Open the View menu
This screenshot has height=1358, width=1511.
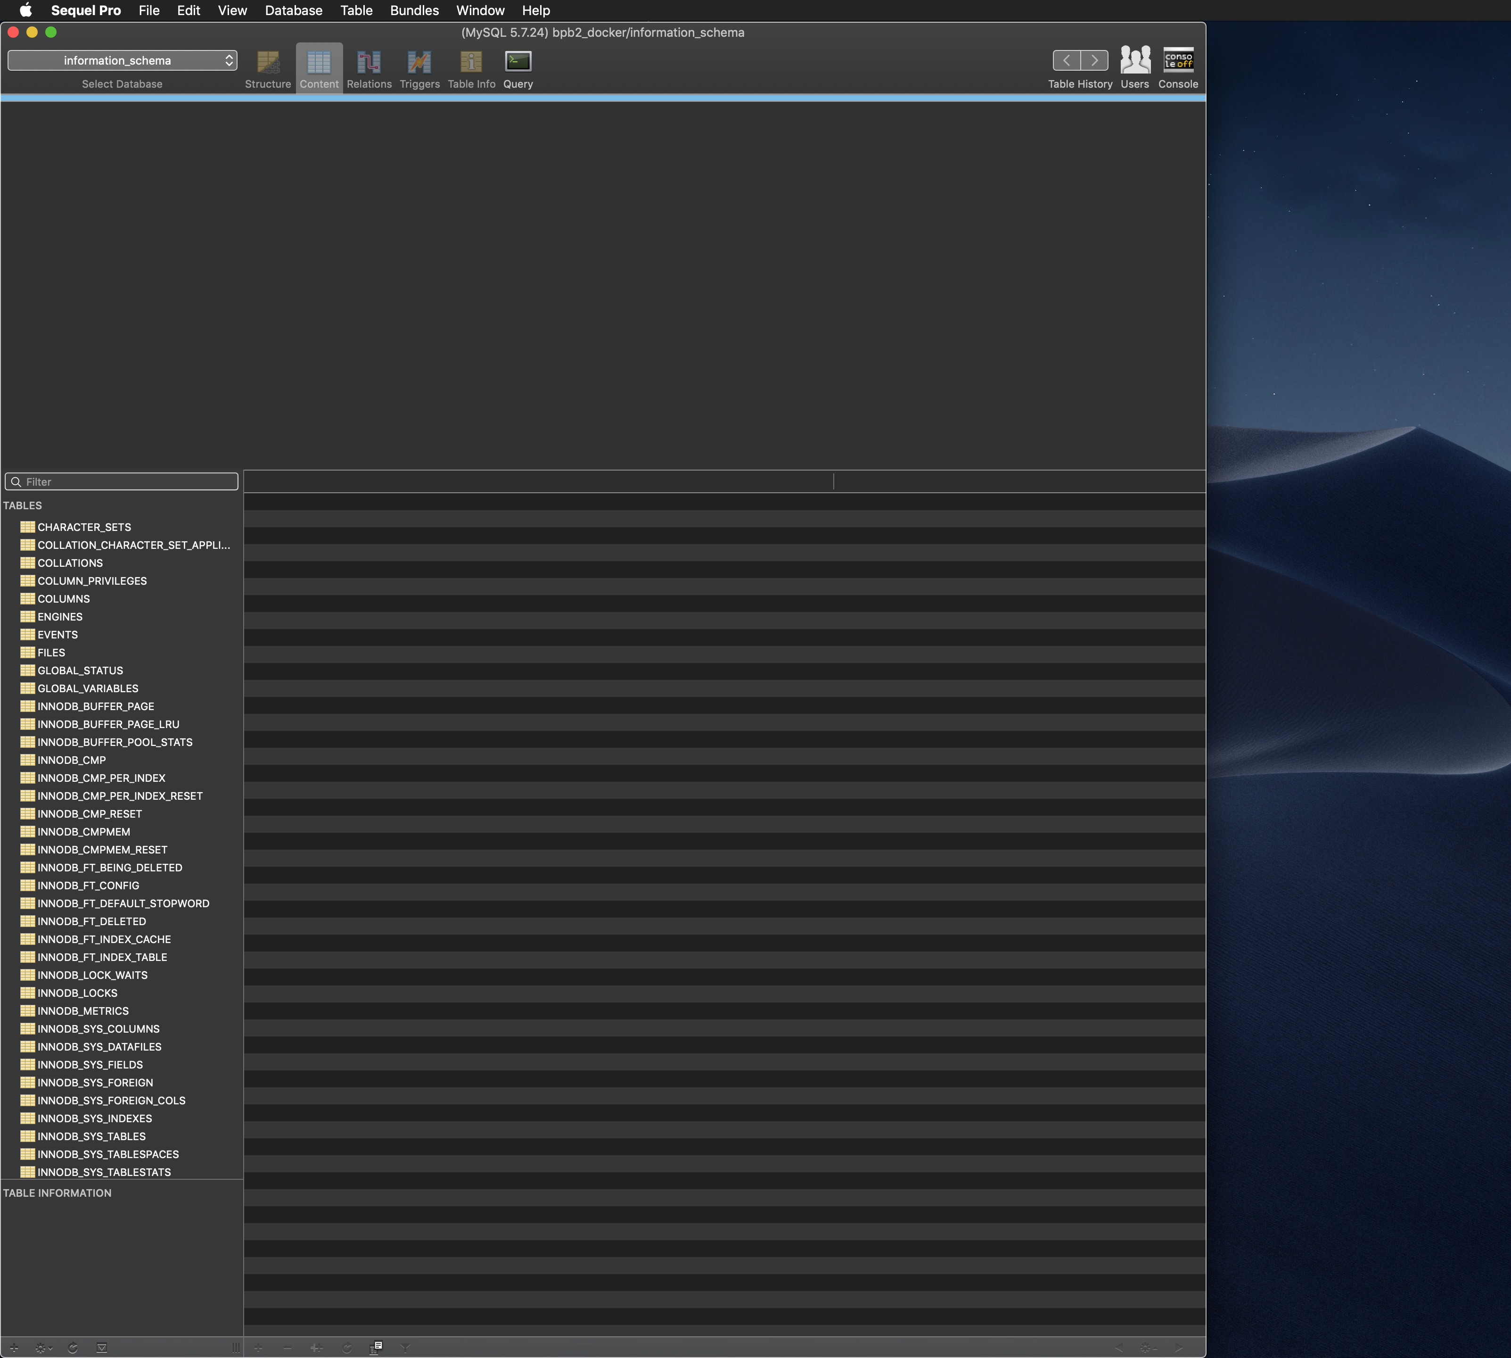[233, 10]
